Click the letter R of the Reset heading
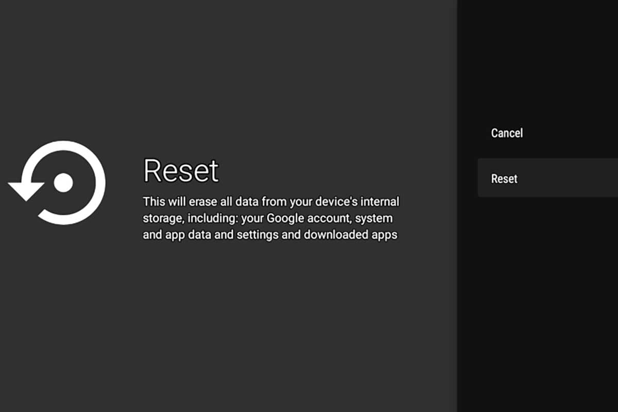Screen dimensions: 618x412 (x=153, y=170)
